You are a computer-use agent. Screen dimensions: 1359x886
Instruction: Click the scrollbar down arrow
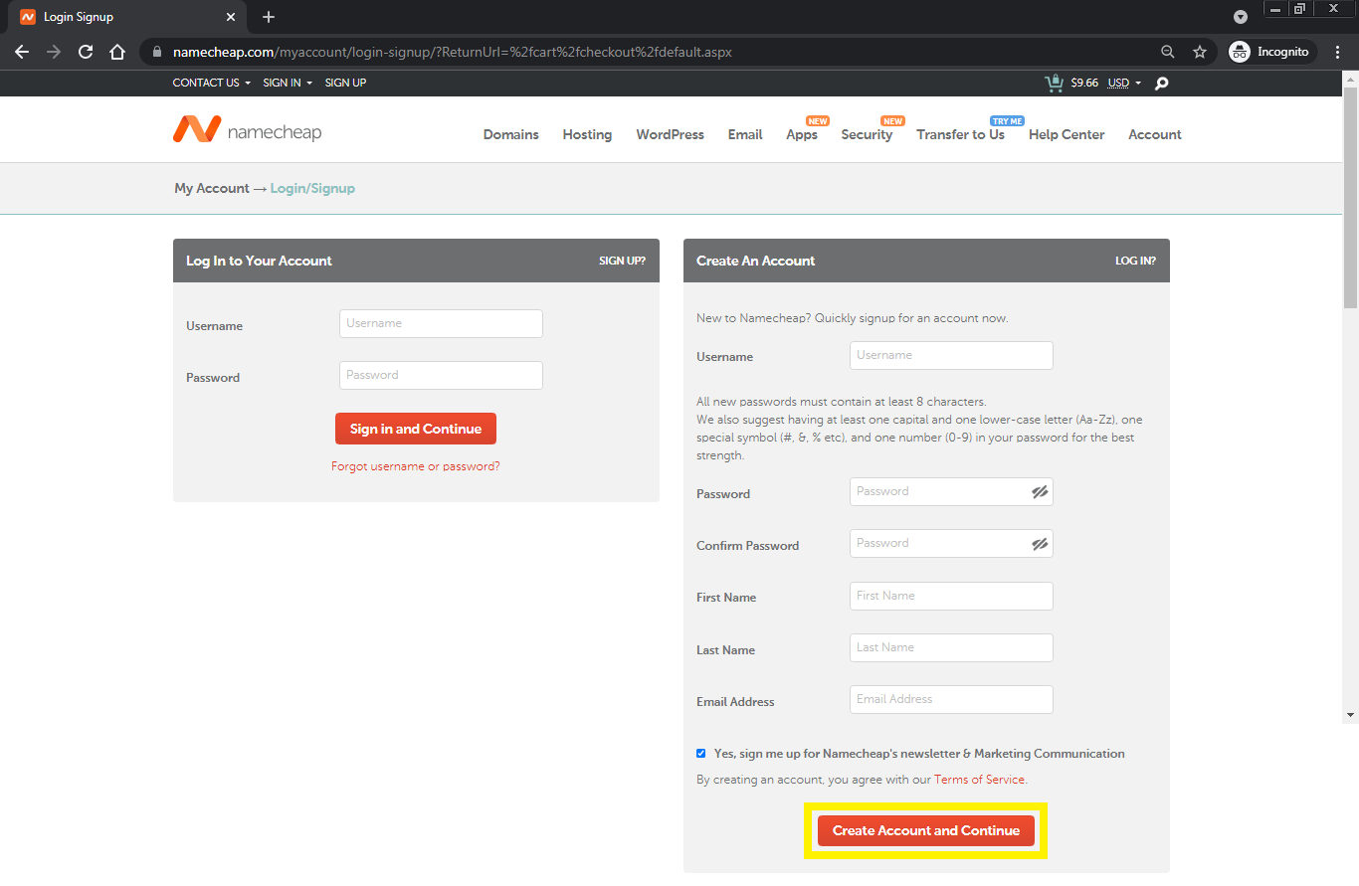(x=1350, y=714)
